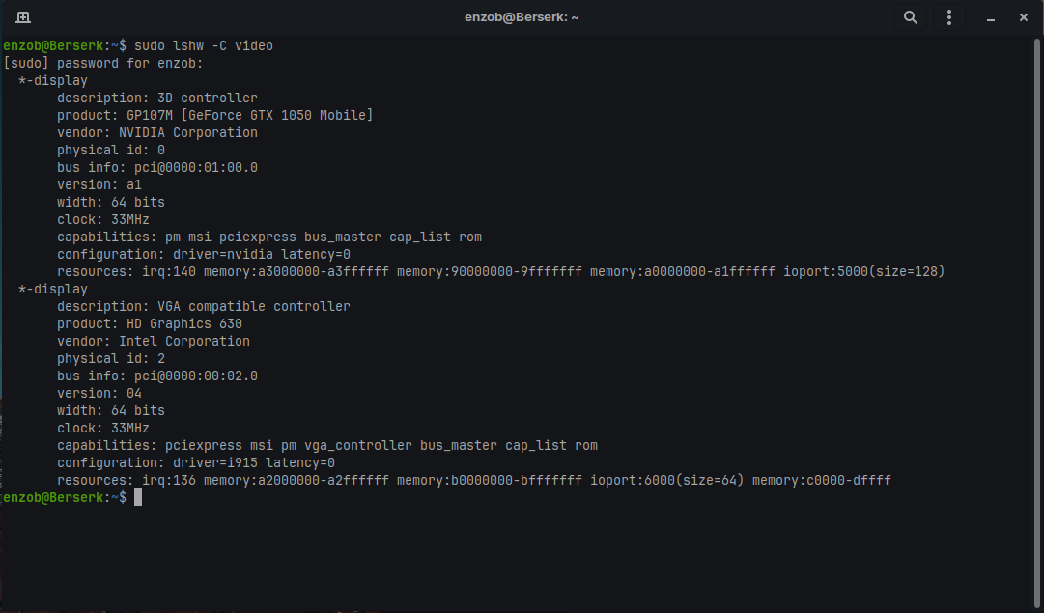Click the terminal cursor at the last prompt
This screenshot has width=1044, height=613.
[138, 497]
